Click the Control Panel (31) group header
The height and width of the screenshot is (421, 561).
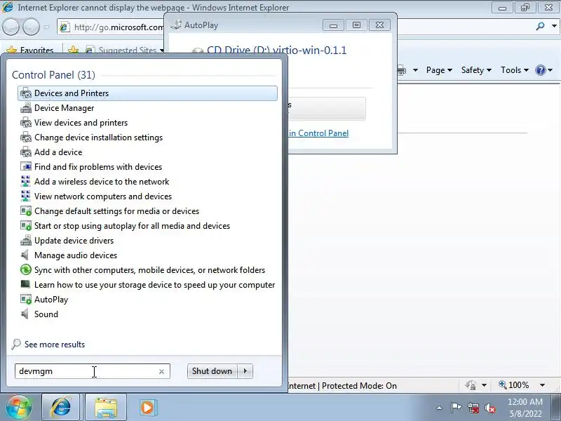pos(54,75)
